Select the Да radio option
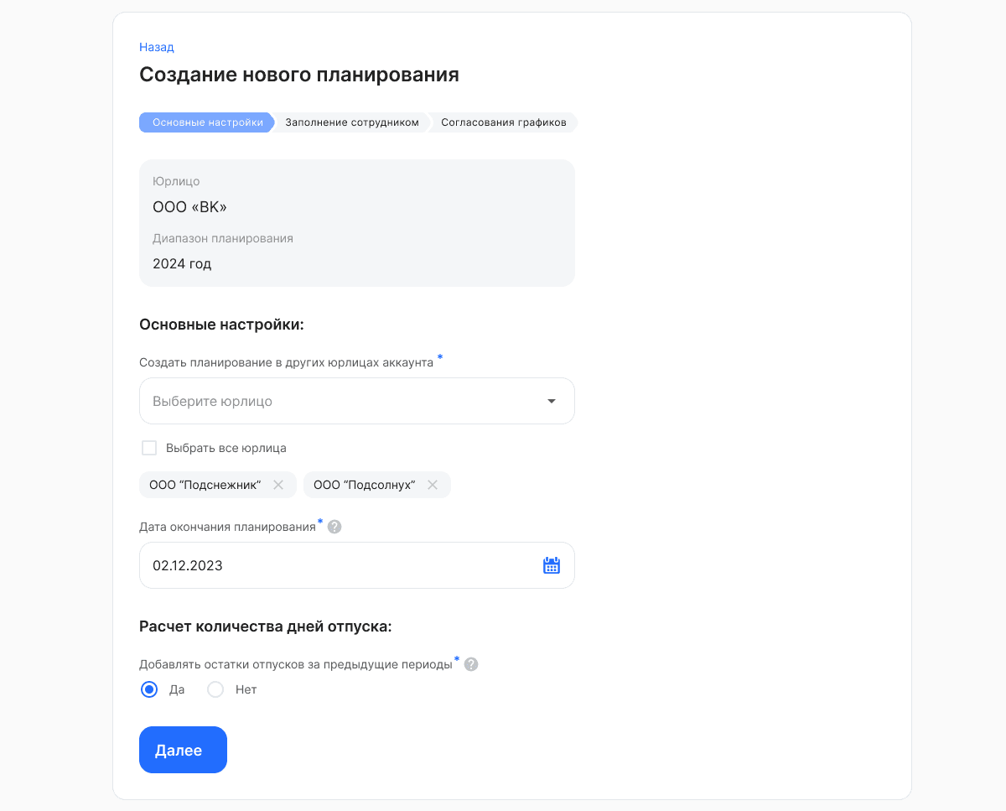1006x811 pixels. tap(149, 689)
